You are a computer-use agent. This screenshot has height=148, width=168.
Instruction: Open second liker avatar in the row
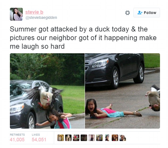click(x=68, y=138)
